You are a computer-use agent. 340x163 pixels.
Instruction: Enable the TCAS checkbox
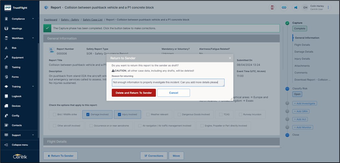(220, 114)
